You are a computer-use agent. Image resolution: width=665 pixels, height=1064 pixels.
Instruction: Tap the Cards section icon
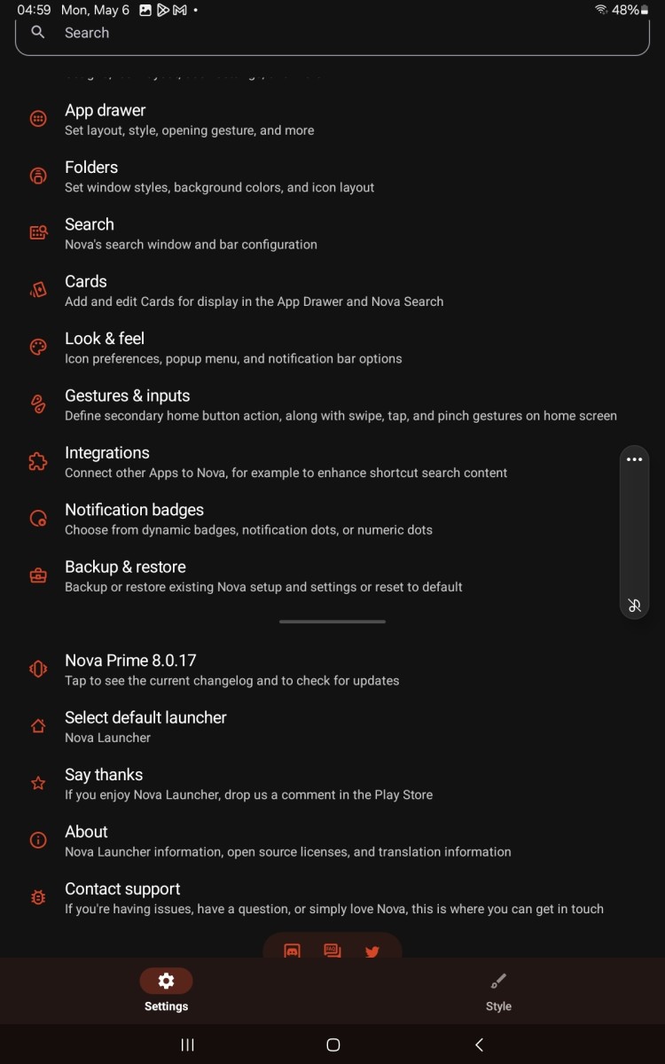(x=37, y=289)
